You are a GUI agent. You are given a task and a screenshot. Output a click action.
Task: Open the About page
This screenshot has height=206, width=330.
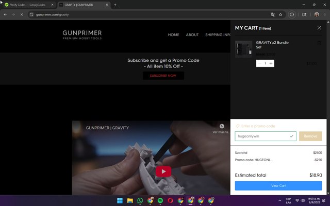coord(192,35)
